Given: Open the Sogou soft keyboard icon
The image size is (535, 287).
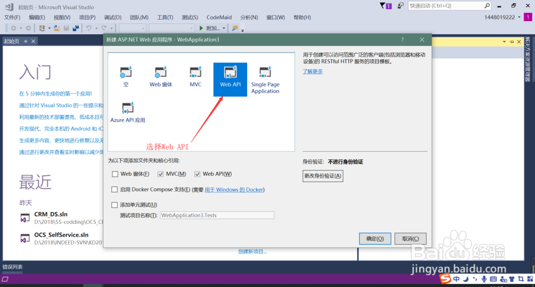Looking at the screenshot, I should pos(493,279).
